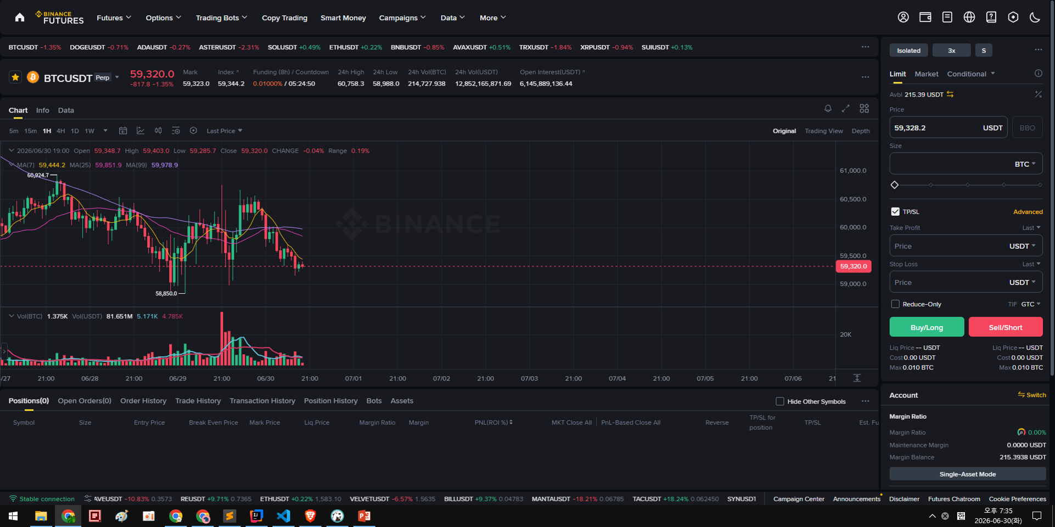1055x527 pixels.
Task: Open the Position History tab
Action: click(330, 401)
